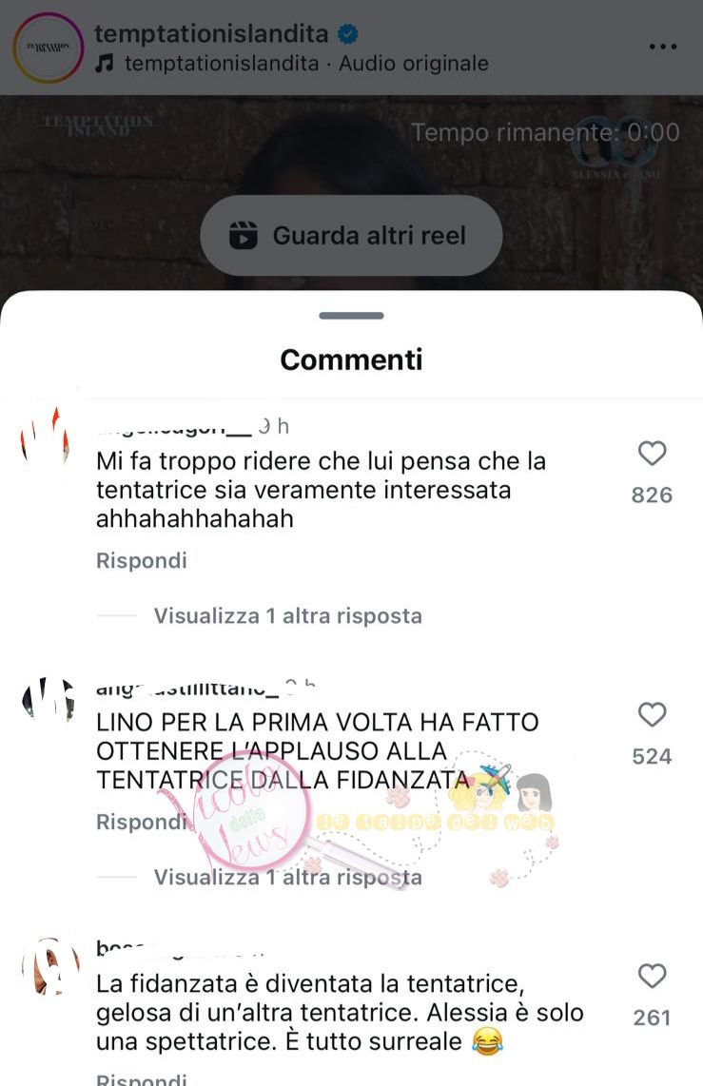Open temptationislandita account name
The width and height of the screenshot is (703, 1086).
[211, 33]
